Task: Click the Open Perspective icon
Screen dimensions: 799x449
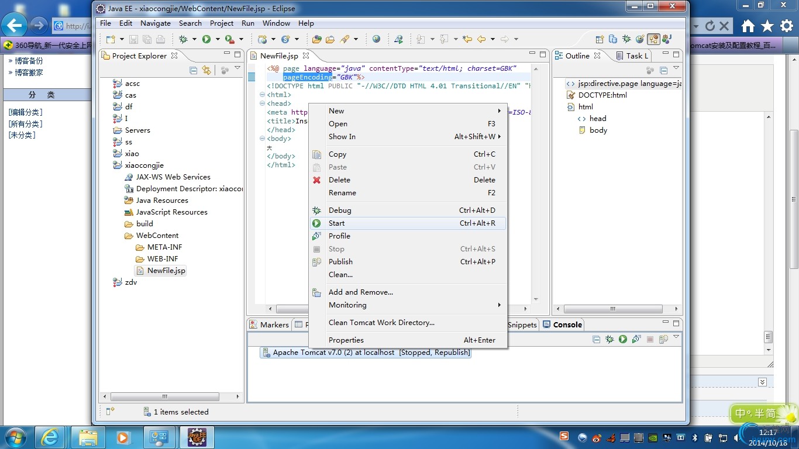Action: click(600, 39)
